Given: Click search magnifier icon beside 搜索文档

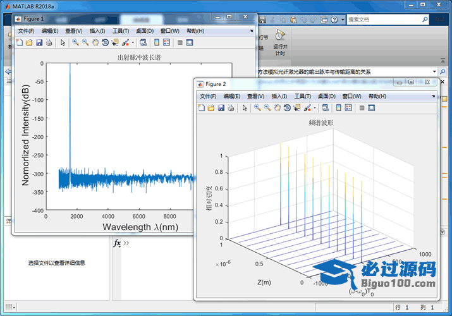Looking at the screenshot, I should point(425,20).
